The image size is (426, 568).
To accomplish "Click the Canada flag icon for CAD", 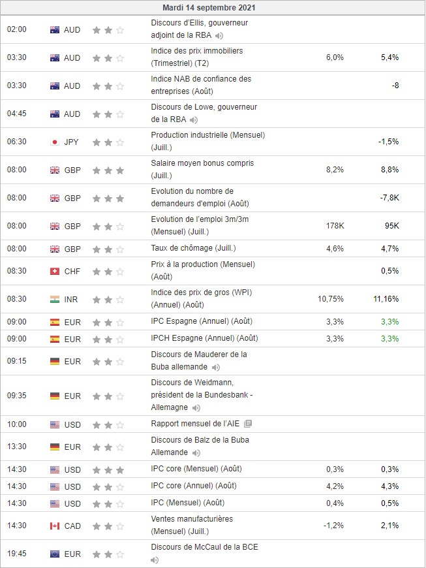I will [55, 526].
